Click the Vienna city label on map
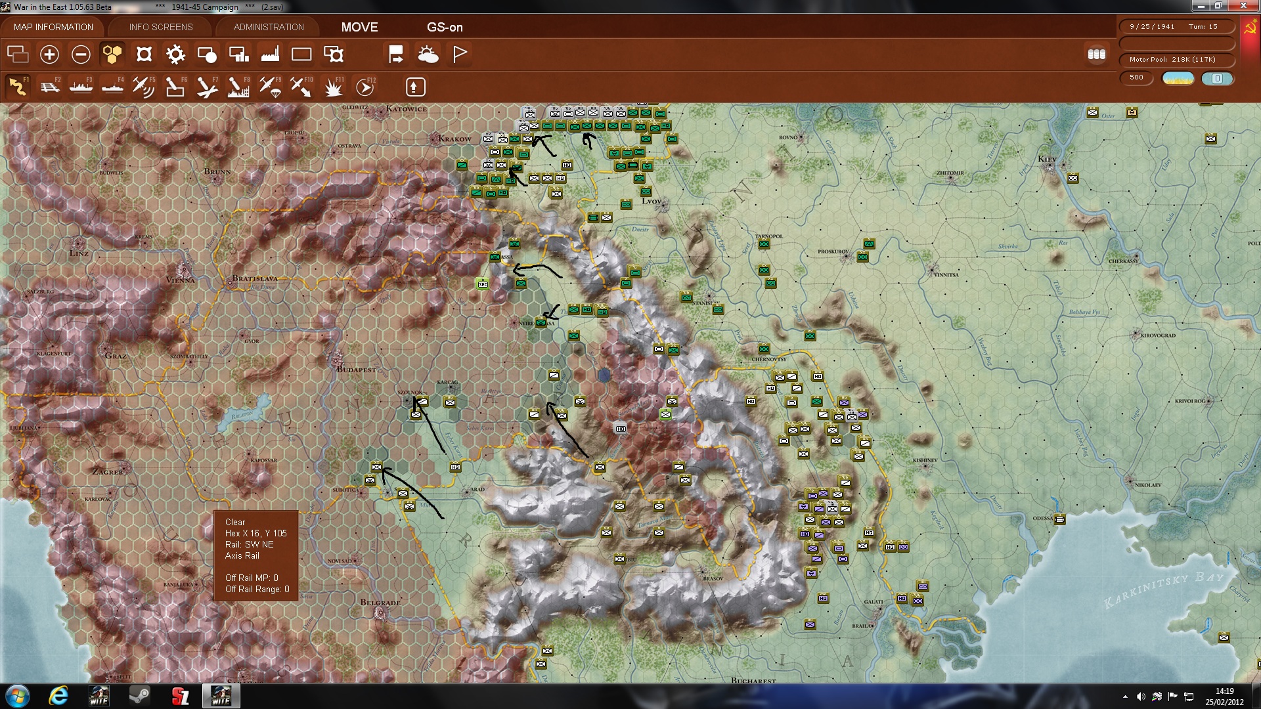 pos(180,280)
